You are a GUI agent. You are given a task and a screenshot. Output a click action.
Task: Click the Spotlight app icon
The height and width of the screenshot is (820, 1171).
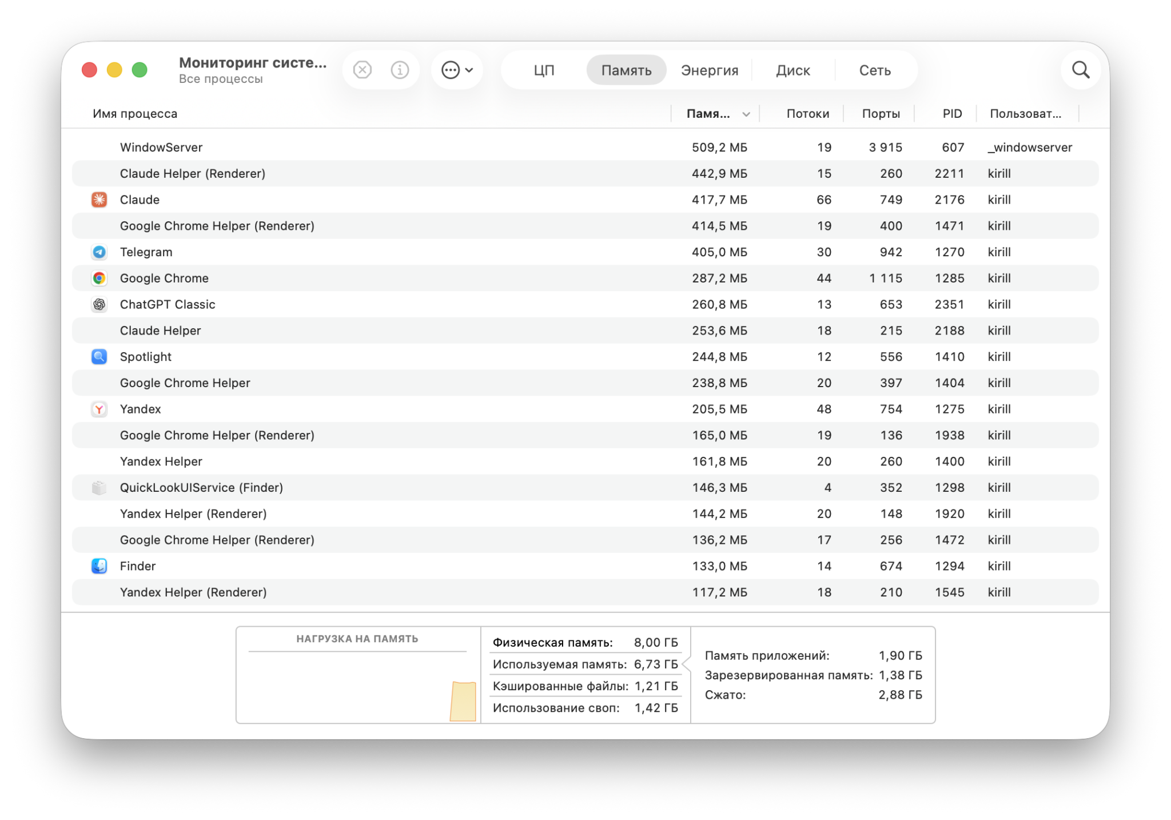[99, 357]
